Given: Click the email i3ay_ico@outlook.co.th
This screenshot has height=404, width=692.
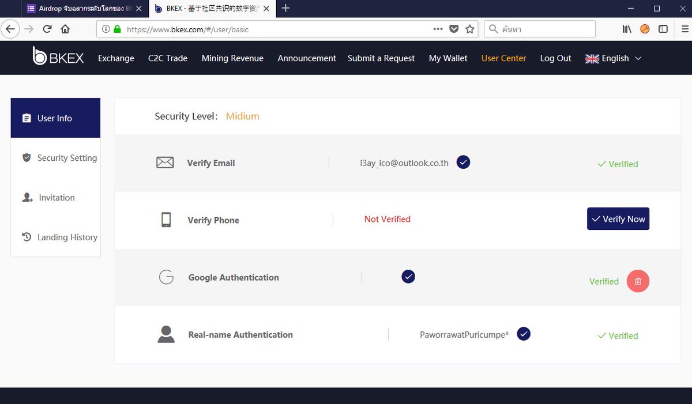Looking at the screenshot, I should coord(404,163).
